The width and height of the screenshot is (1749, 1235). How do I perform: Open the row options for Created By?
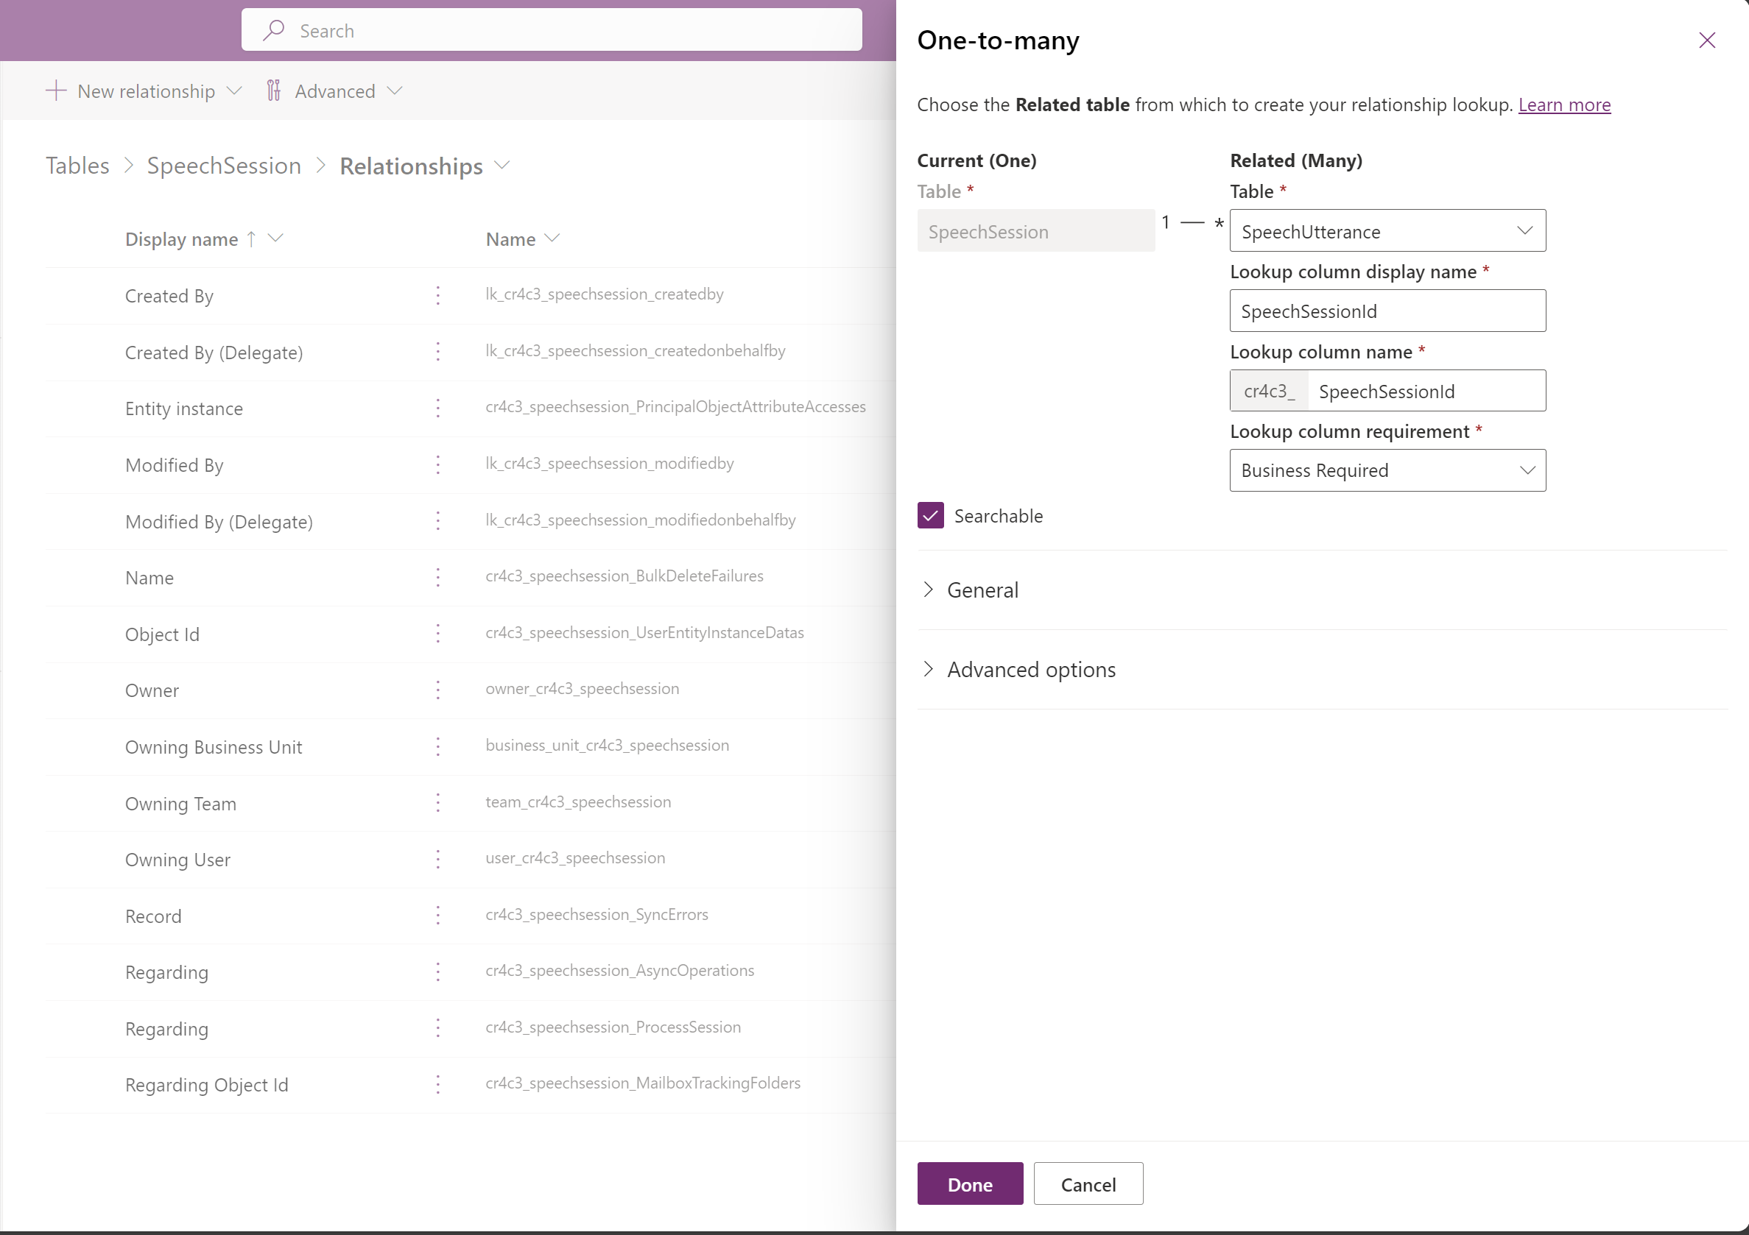438,295
